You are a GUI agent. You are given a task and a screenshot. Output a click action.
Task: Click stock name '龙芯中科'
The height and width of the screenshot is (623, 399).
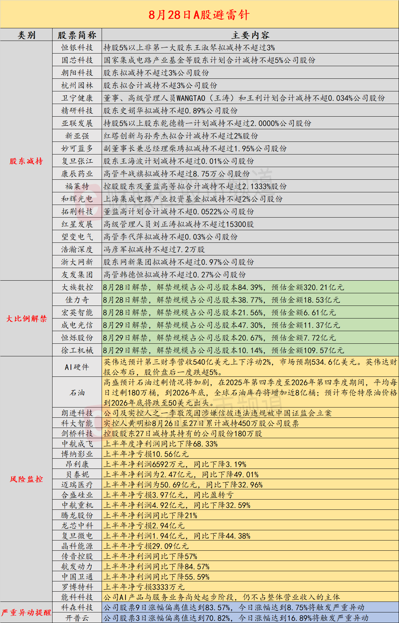coord(77,525)
